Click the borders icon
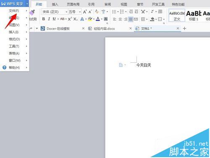The height and width of the screenshot is (158, 210). [160, 19]
